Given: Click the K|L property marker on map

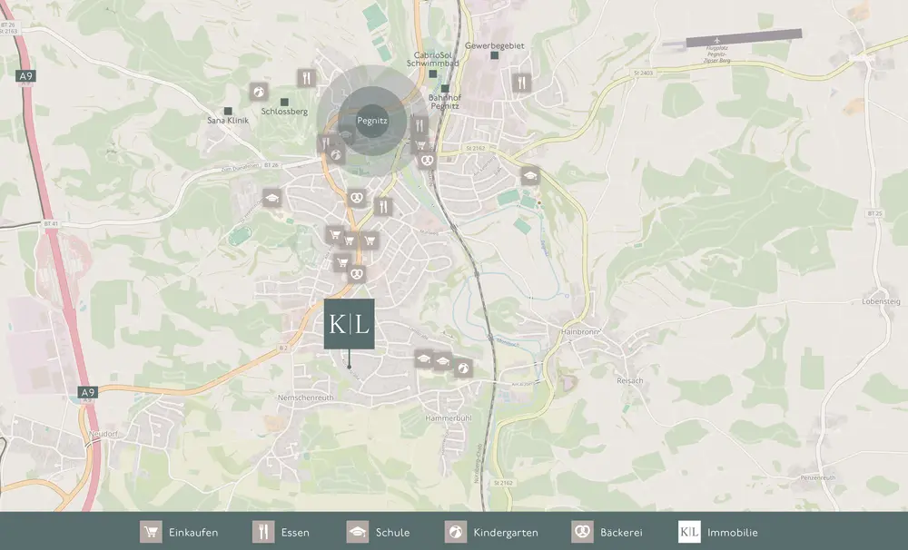Looking at the screenshot, I should [349, 323].
